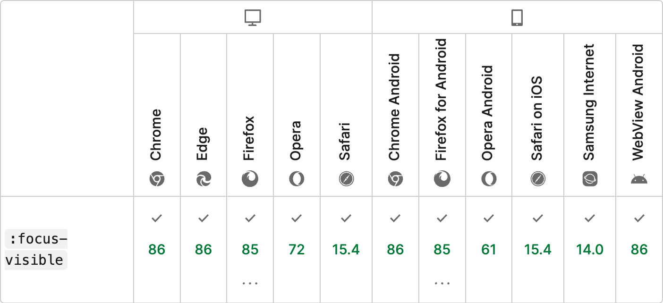The image size is (663, 303).
Task: Expand Firefox 85 notes via ellipsis
Action: point(250,283)
